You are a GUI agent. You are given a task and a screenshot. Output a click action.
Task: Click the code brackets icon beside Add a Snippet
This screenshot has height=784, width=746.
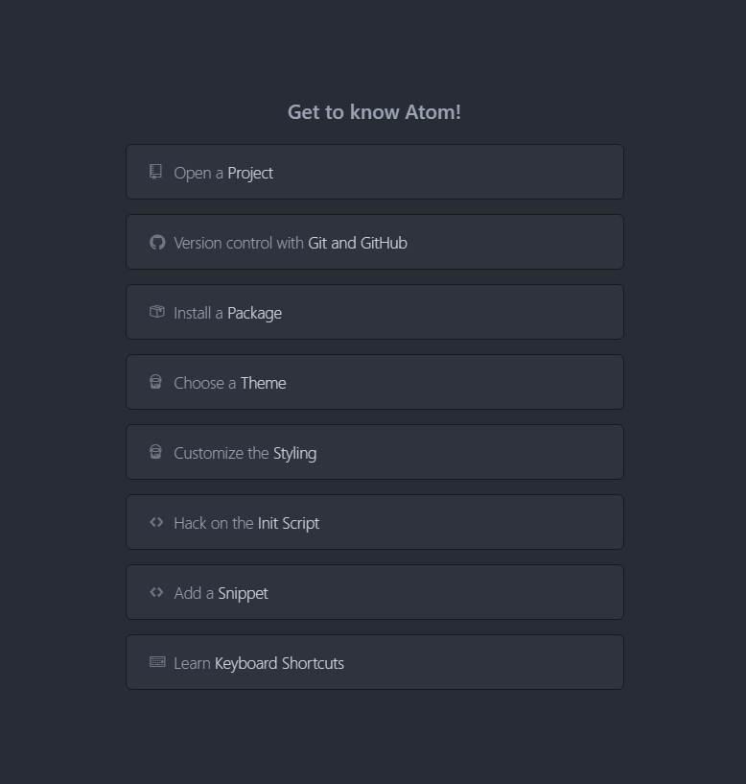click(x=156, y=592)
